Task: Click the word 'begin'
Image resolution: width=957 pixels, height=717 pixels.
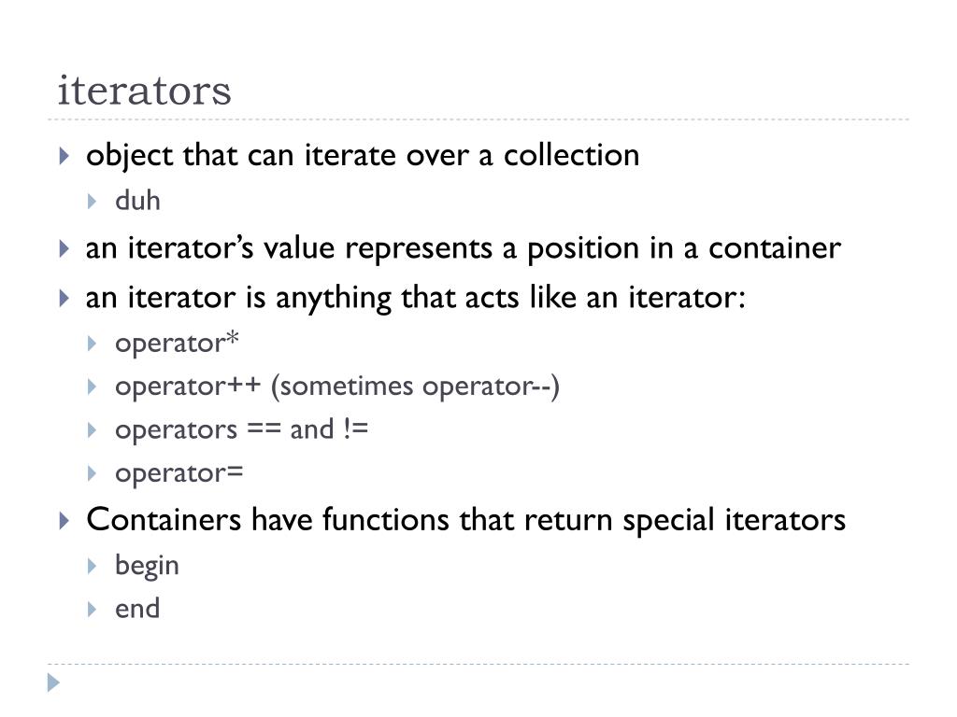Action: [147, 567]
